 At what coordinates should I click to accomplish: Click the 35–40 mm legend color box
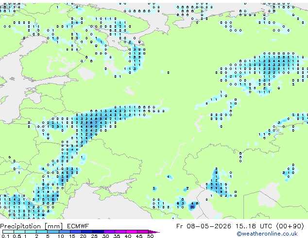click(x=120, y=232)
